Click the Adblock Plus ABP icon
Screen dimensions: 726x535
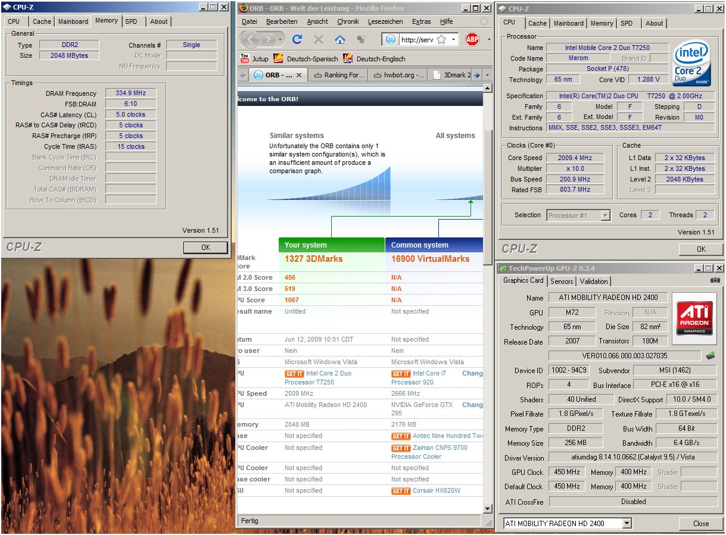click(472, 39)
